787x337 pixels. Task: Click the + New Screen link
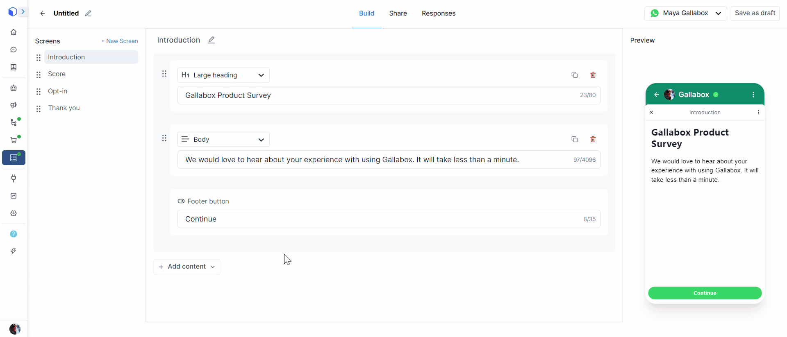[120, 41]
